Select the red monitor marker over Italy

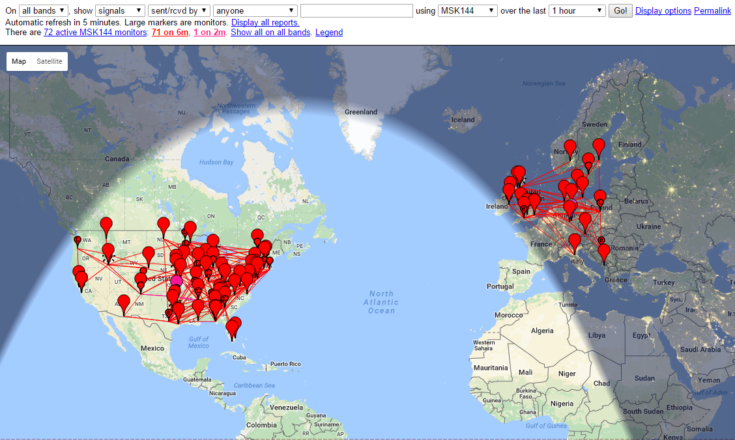574,241
